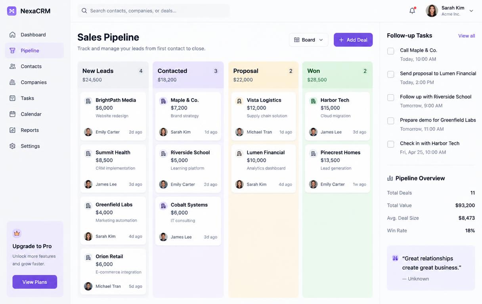Click Emily Carter's avatar on BrightPath Media card
Screen dimensions: 482x304
pyautogui.click(x=88, y=132)
